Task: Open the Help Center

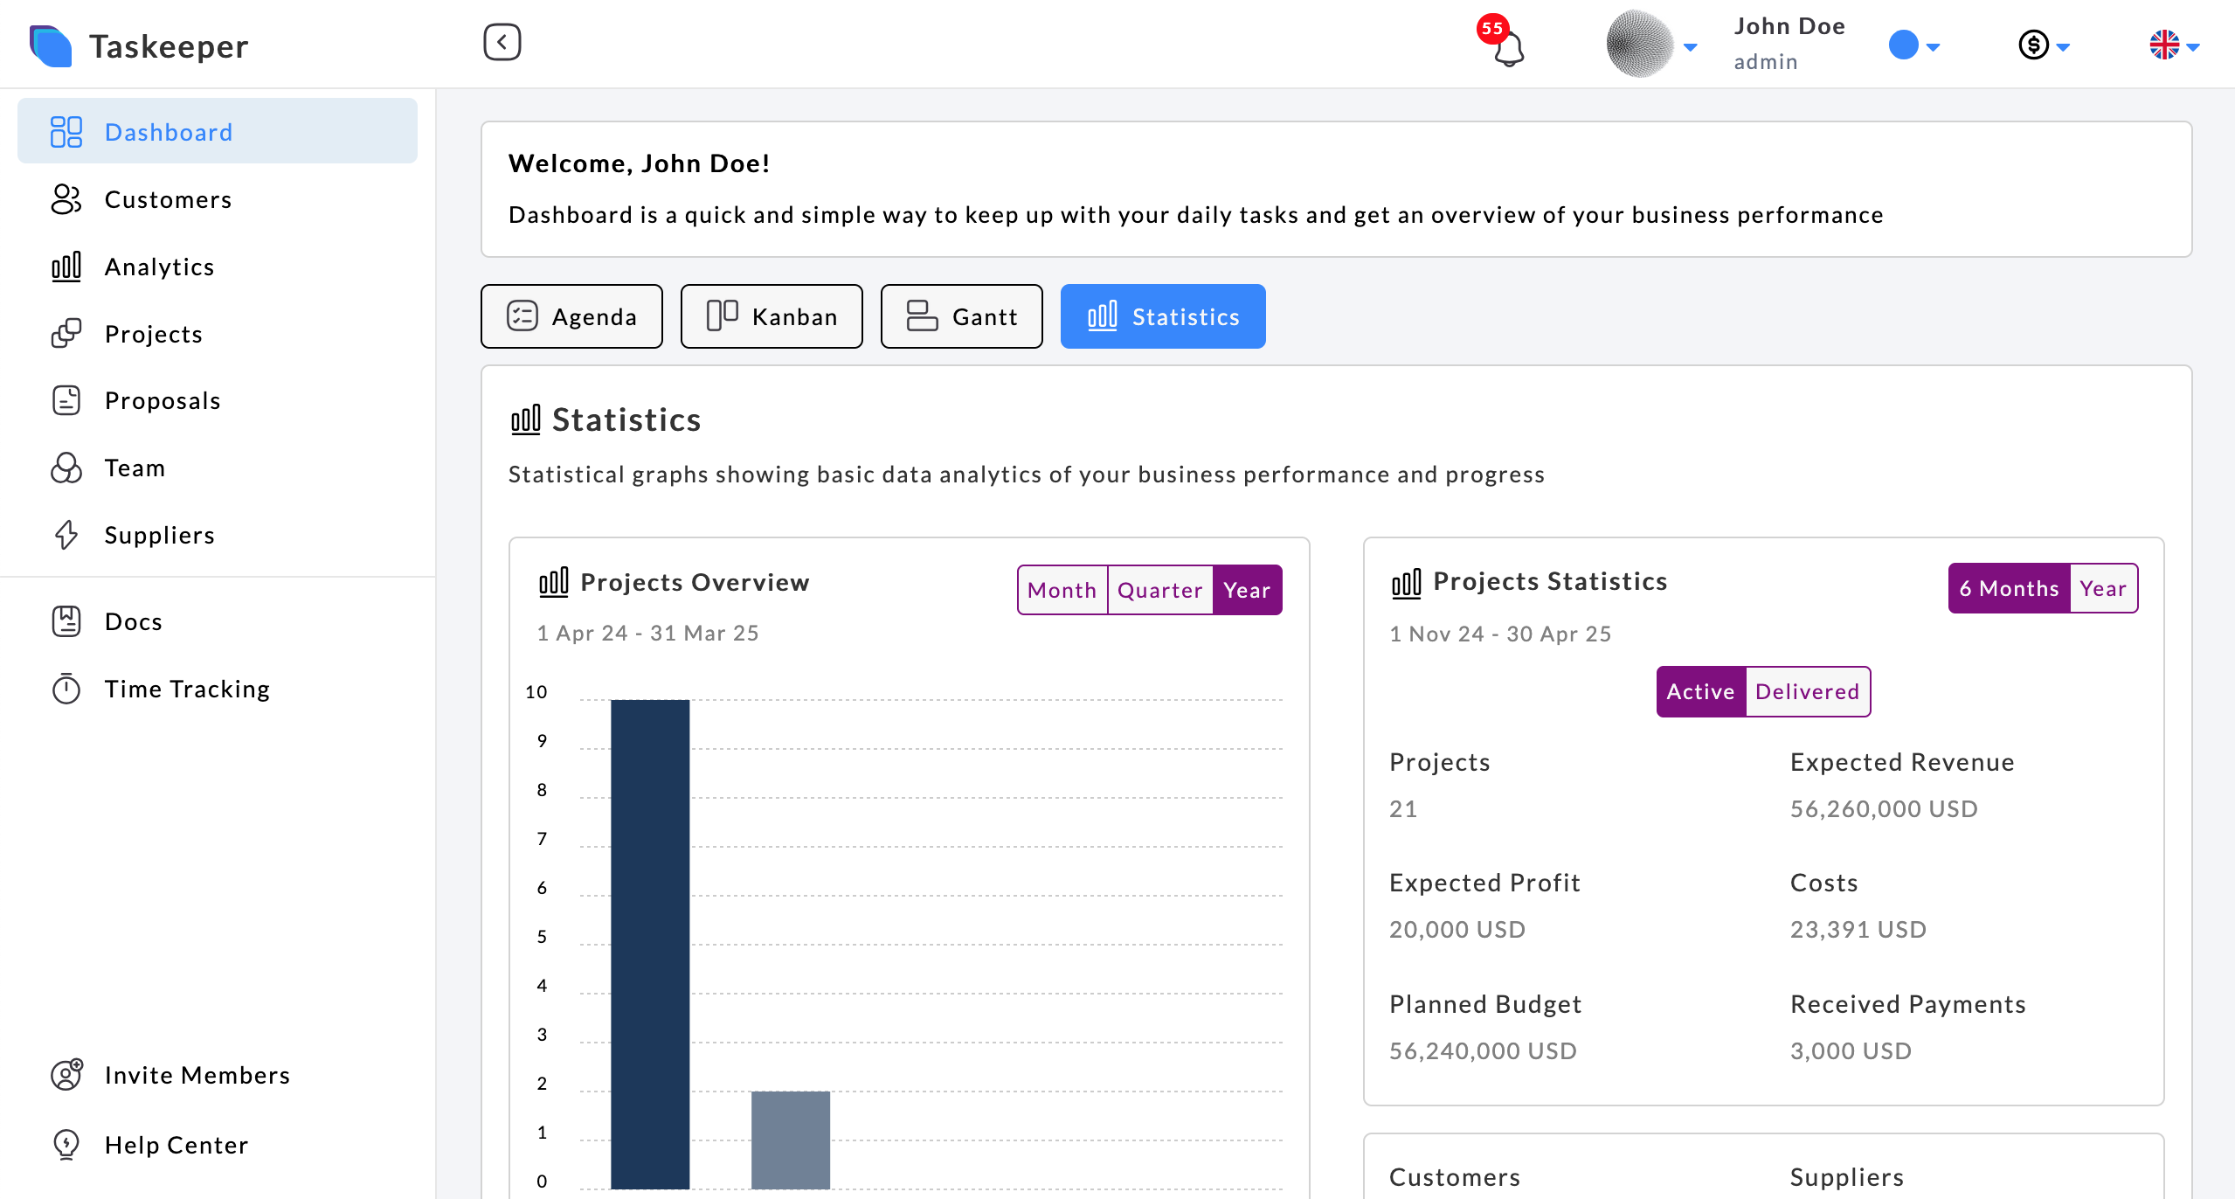Action: [176, 1145]
